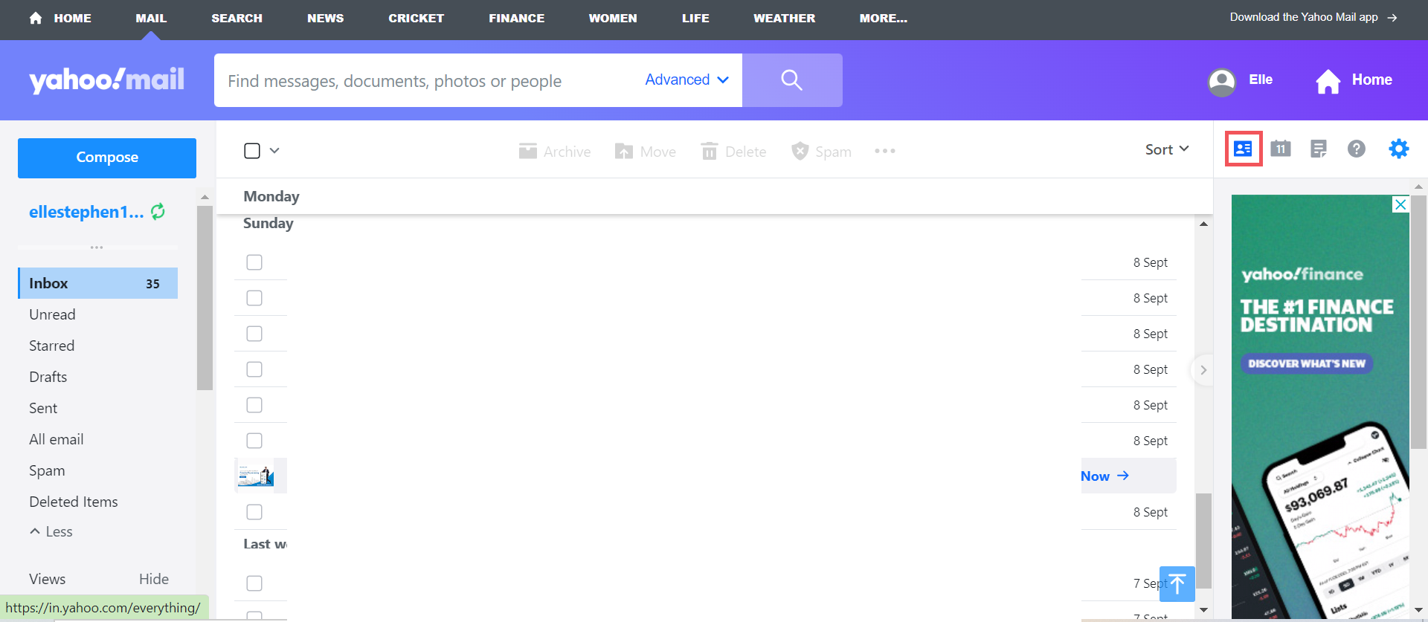Click the ellestephen1 account name

[x=86, y=212]
